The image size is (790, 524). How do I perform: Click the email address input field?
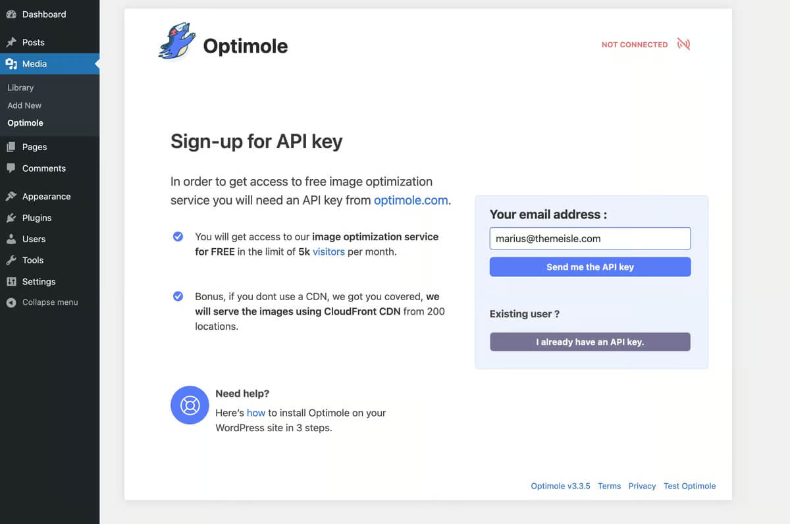click(590, 238)
